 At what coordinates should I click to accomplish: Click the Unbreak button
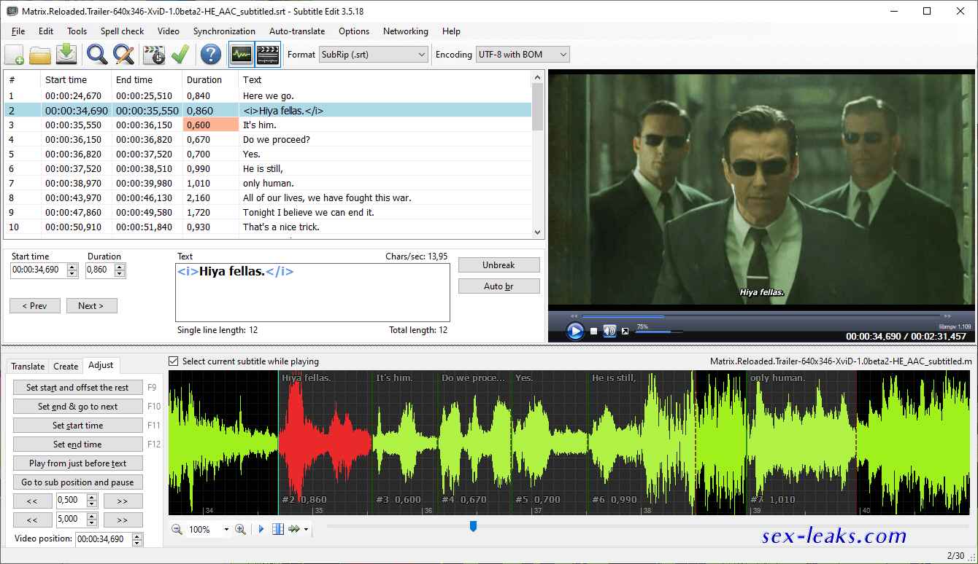499,265
